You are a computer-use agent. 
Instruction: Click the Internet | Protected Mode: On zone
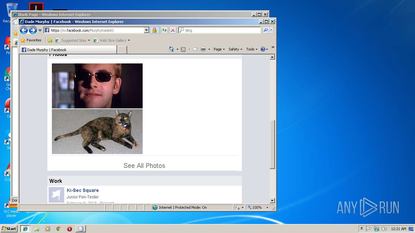click(192, 207)
